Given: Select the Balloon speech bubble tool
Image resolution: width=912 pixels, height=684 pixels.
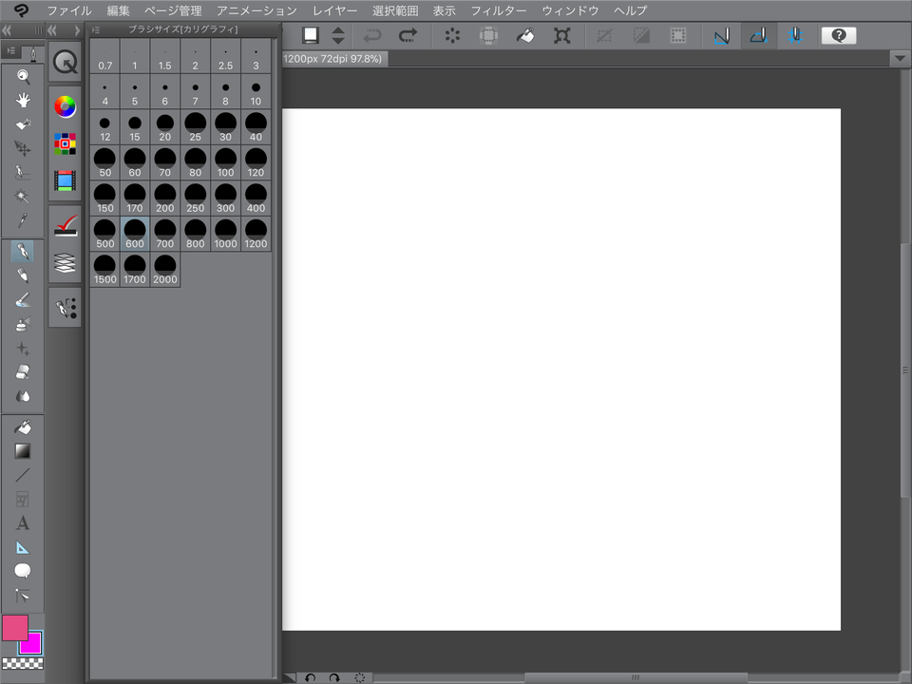Looking at the screenshot, I should click(23, 571).
